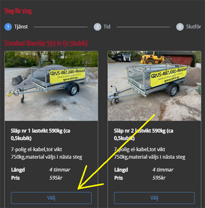The width and height of the screenshot is (205, 208).
Task: Click the Steg för steg heading
Action: (18, 11)
